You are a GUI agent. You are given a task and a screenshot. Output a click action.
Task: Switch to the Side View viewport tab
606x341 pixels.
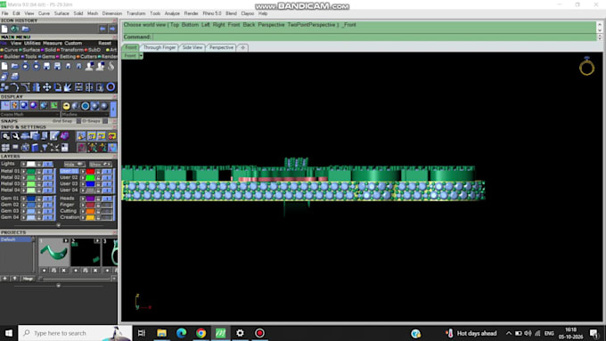tap(192, 47)
